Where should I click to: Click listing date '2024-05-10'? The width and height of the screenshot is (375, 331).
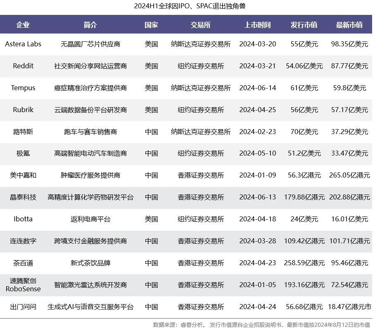point(258,153)
